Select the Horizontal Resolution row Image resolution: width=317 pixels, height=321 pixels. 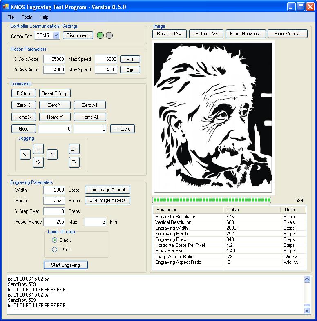click(230, 217)
